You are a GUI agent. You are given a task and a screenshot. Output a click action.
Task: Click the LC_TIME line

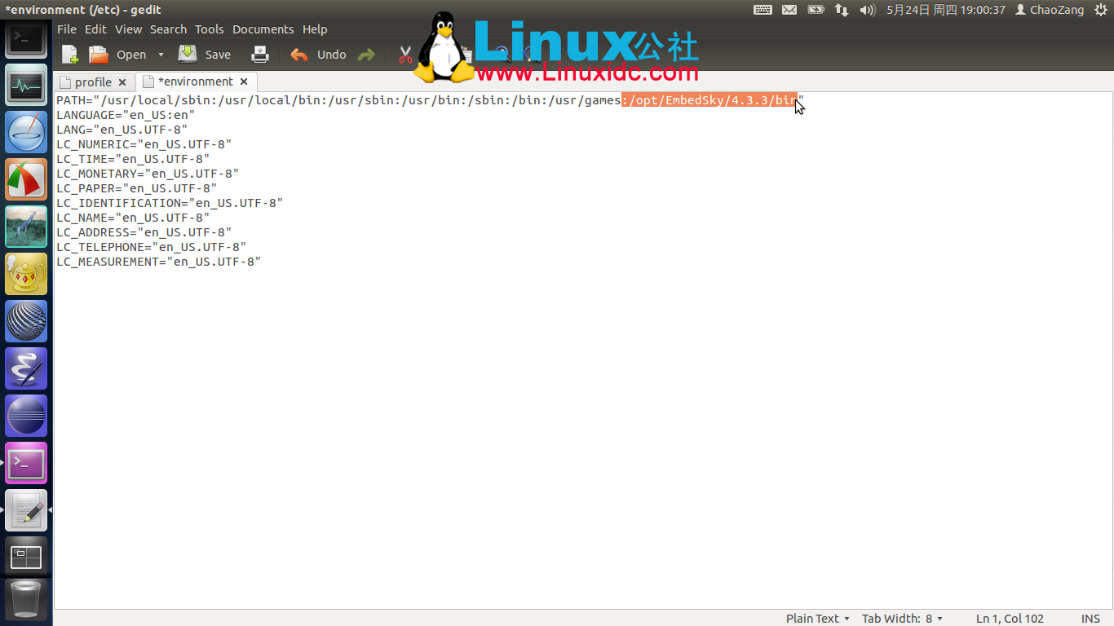[x=133, y=159]
